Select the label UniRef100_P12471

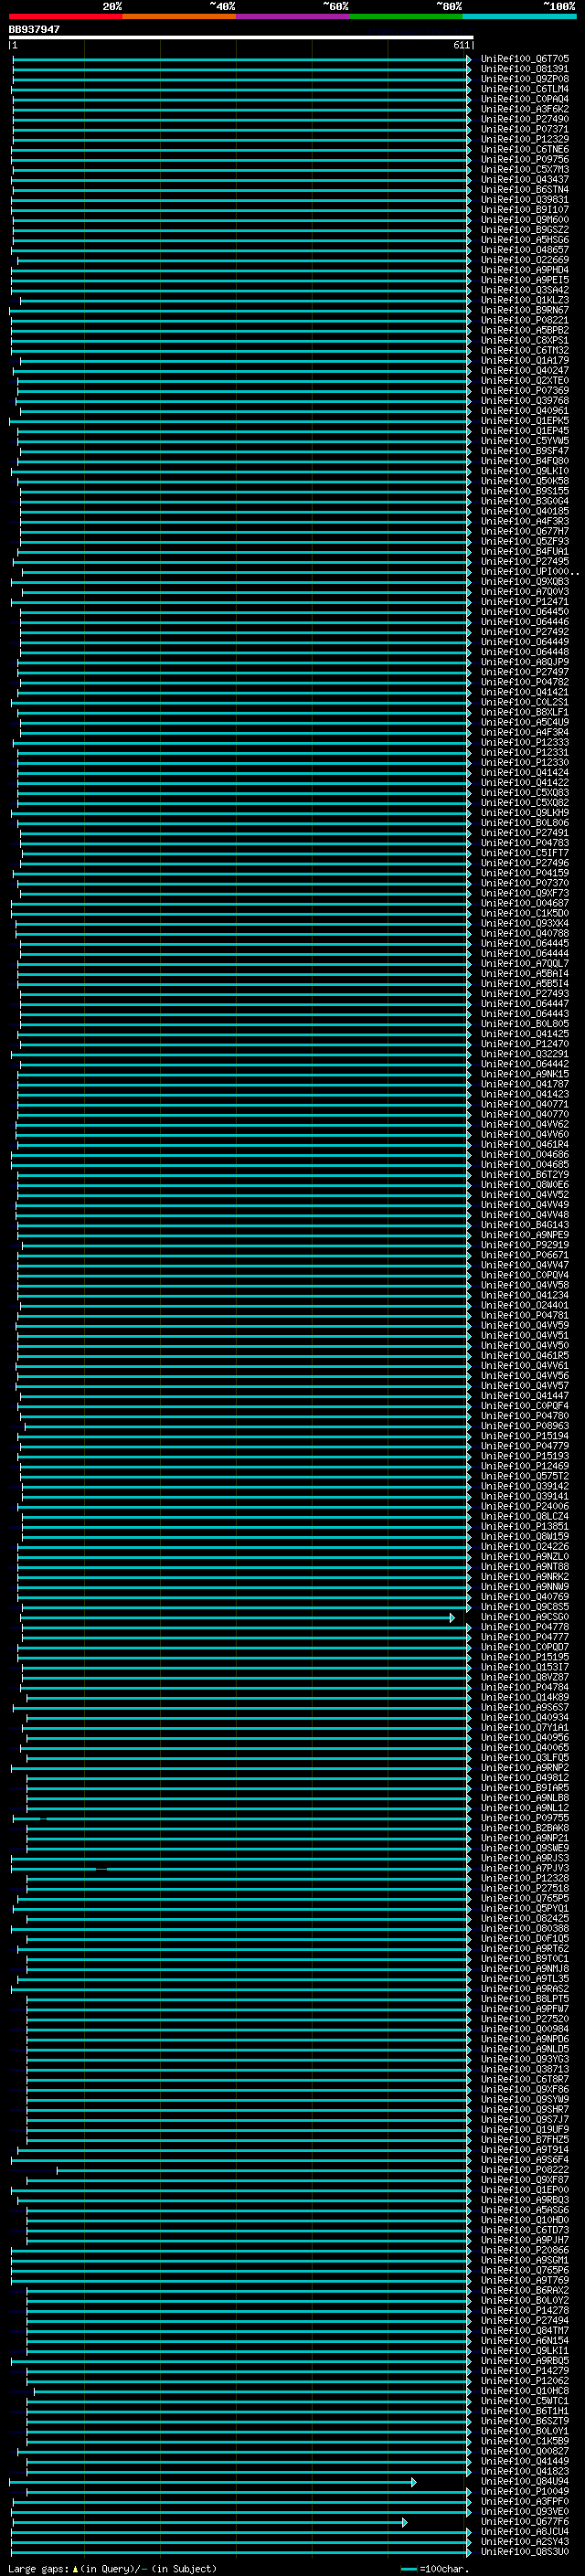click(x=524, y=601)
